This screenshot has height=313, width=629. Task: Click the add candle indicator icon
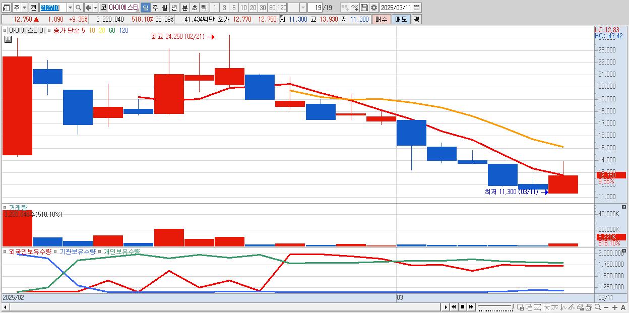345,8
